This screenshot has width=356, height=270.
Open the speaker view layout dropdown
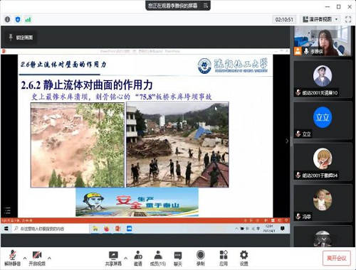point(320,19)
